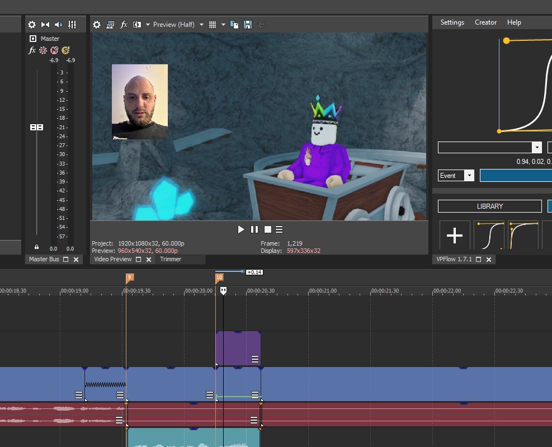Toggle Downmix Output on Master Bus

point(45,24)
